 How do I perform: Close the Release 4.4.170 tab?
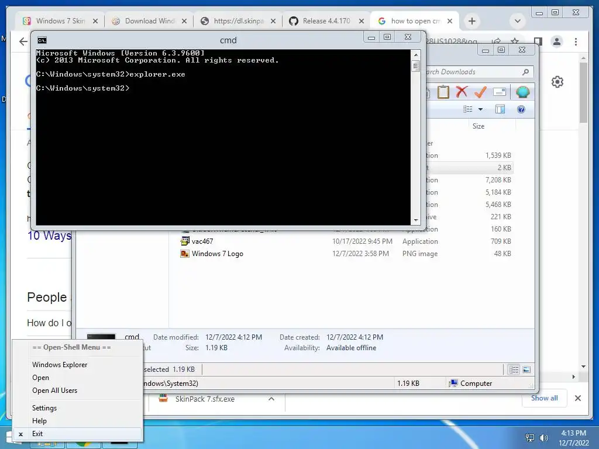click(362, 22)
